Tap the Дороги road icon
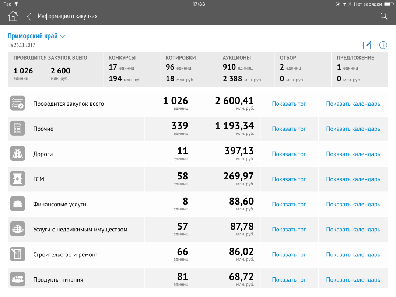 coord(17,154)
